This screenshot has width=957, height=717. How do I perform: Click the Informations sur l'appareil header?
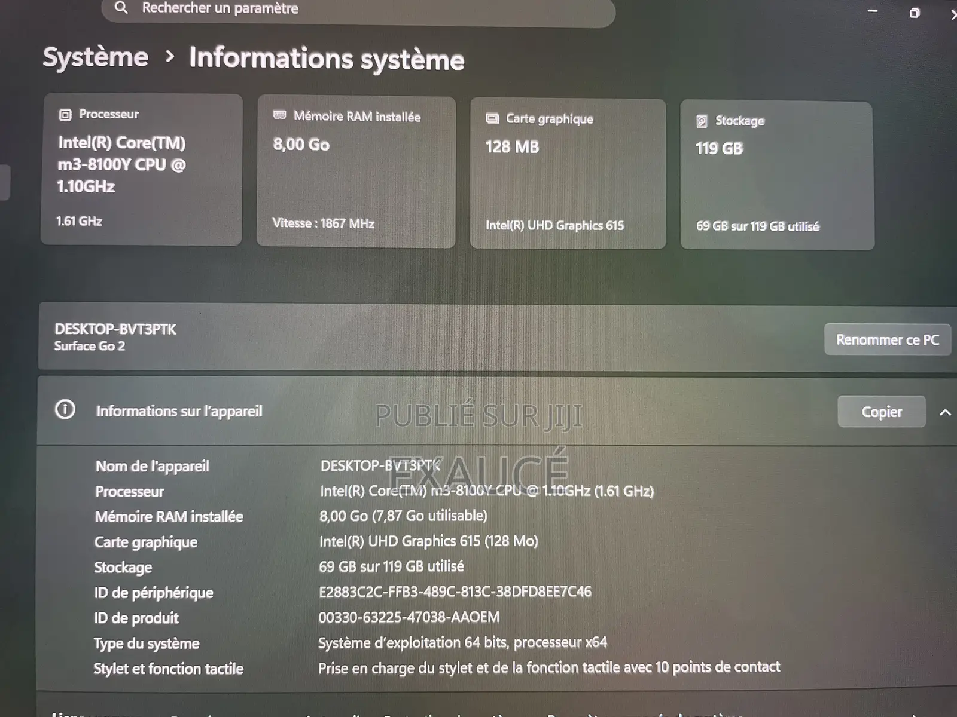point(497,411)
